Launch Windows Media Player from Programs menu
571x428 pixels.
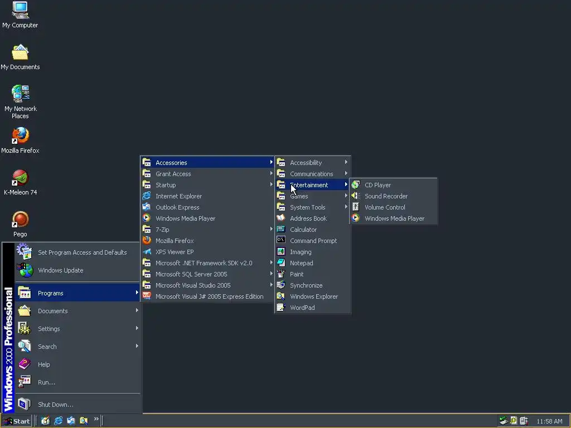click(207, 218)
